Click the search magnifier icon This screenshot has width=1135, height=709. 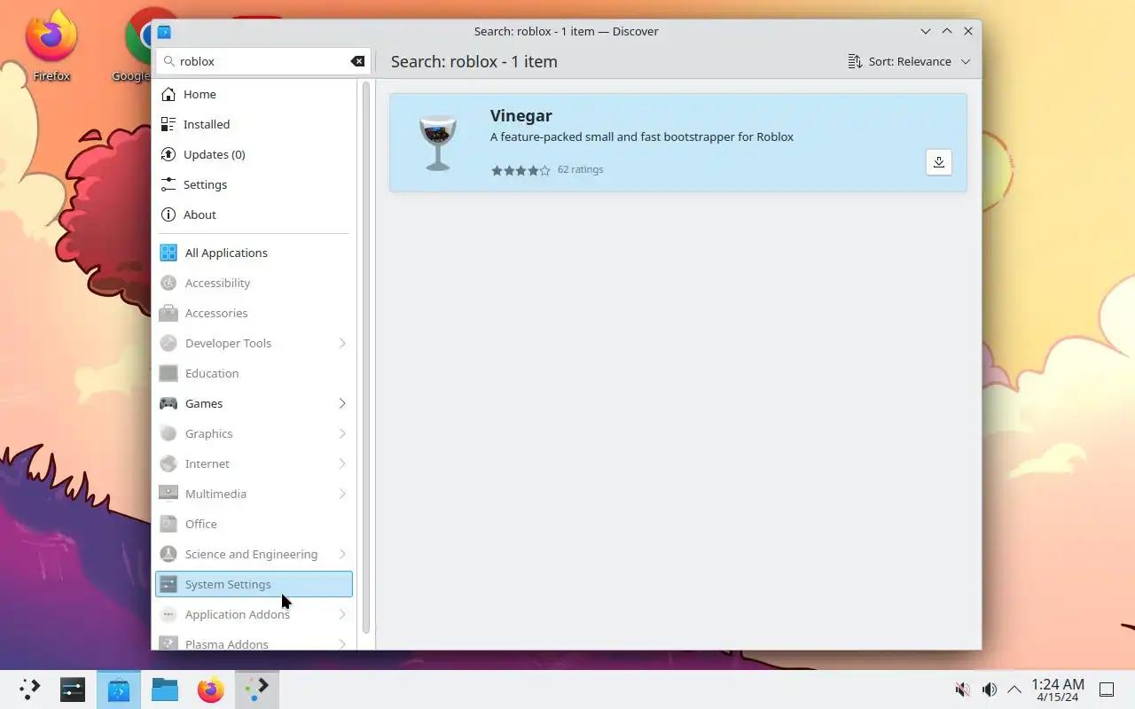pos(168,61)
